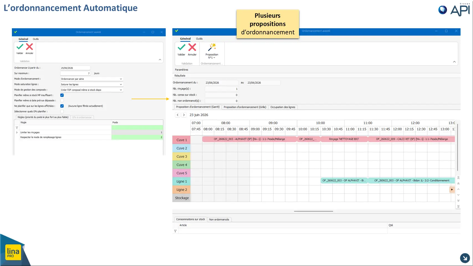Screen dimensions: 473x266
Task: Click the green check icon in right window title bar
Action: pyautogui.click(x=177, y=31)
